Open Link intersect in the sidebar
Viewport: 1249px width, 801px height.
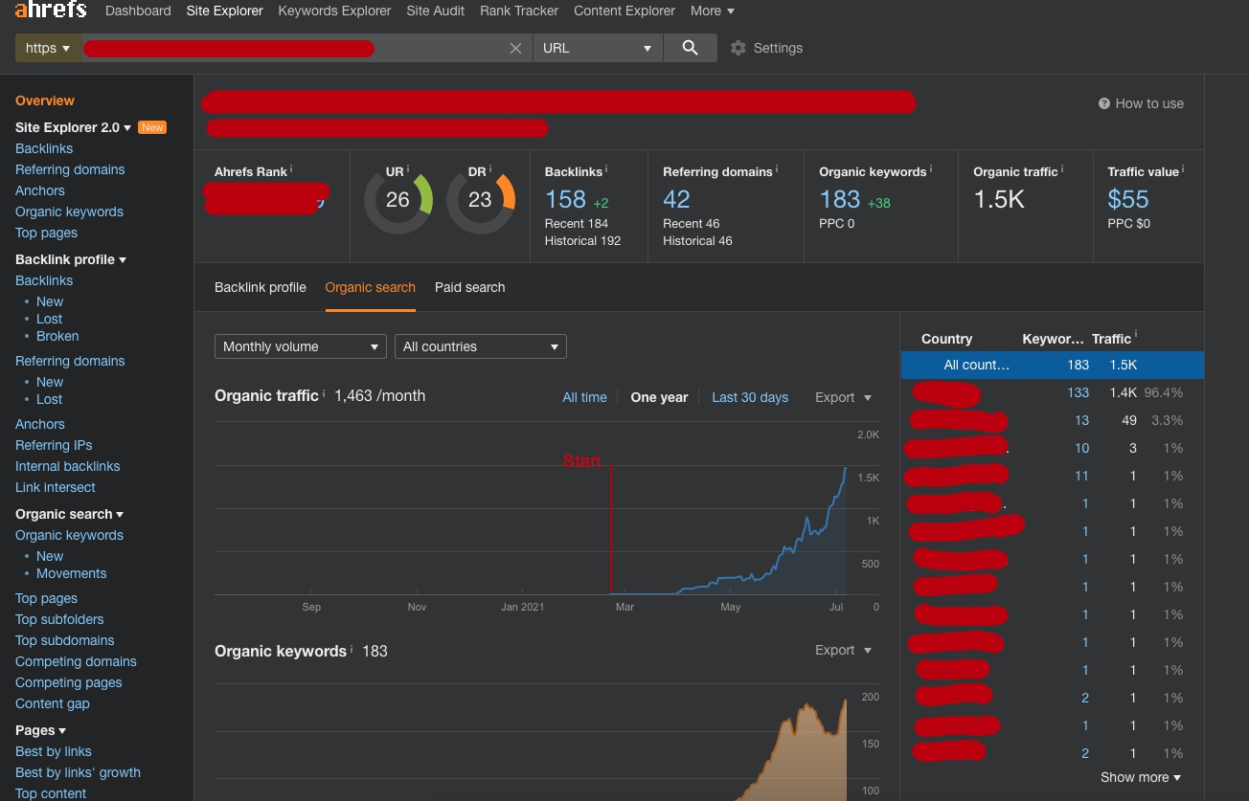56,487
